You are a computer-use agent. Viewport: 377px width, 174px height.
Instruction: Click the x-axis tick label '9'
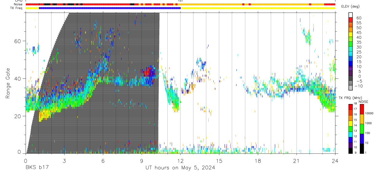[142, 161]
